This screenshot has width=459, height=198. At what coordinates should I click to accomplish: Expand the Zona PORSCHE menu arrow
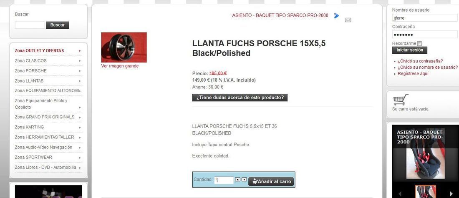[80, 71]
